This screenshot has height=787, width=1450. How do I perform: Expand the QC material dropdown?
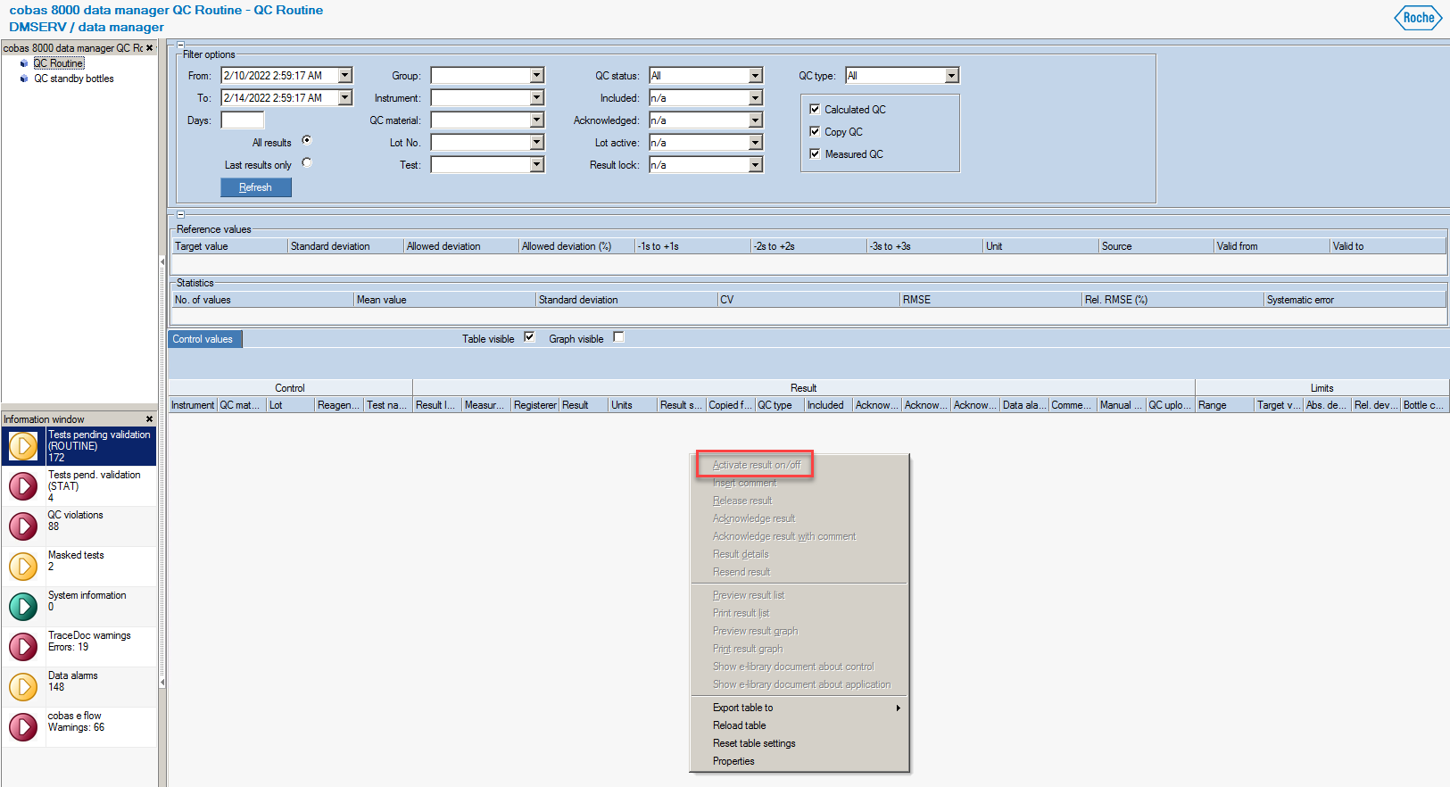(x=536, y=120)
